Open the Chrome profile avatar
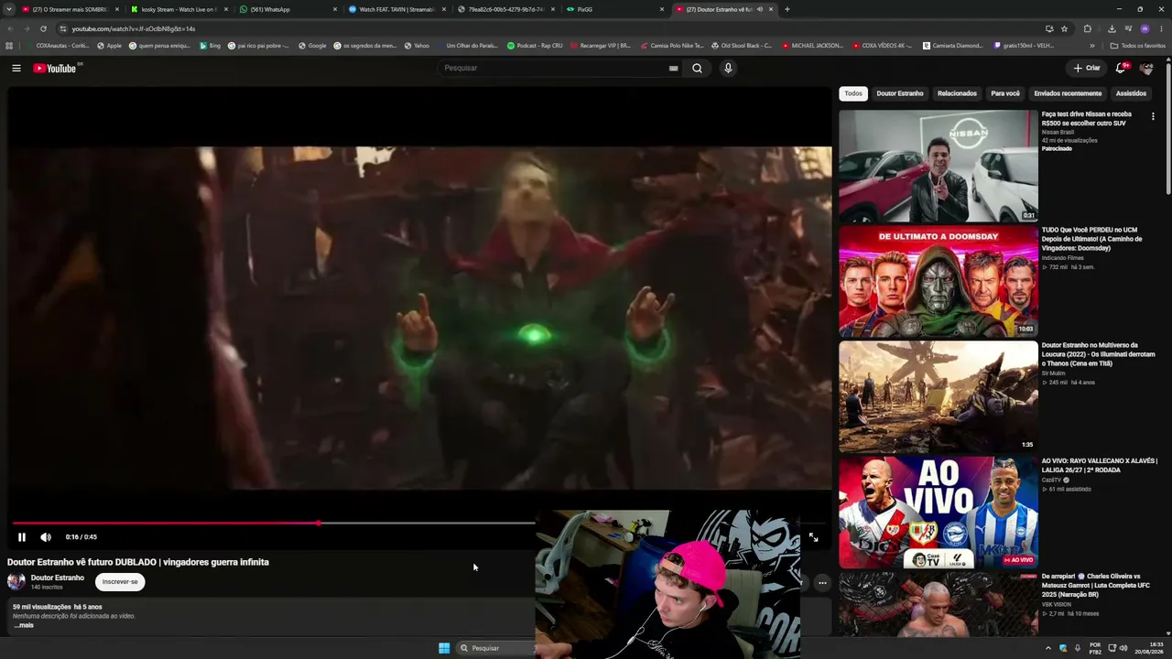1172x659 pixels. point(1145,28)
